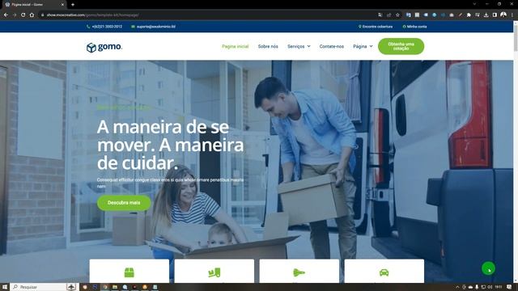The image size is (518, 291).
Task: Open the browser three-dot menu
Action: tap(512, 15)
